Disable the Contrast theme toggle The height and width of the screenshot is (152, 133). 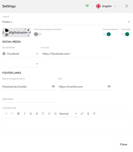[107, 34]
